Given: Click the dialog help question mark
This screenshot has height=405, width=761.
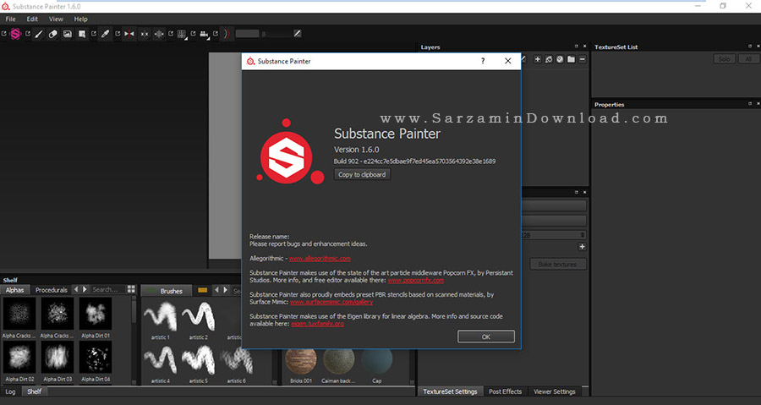Looking at the screenshot, I should pyautogui.click(x=483, y=61).
